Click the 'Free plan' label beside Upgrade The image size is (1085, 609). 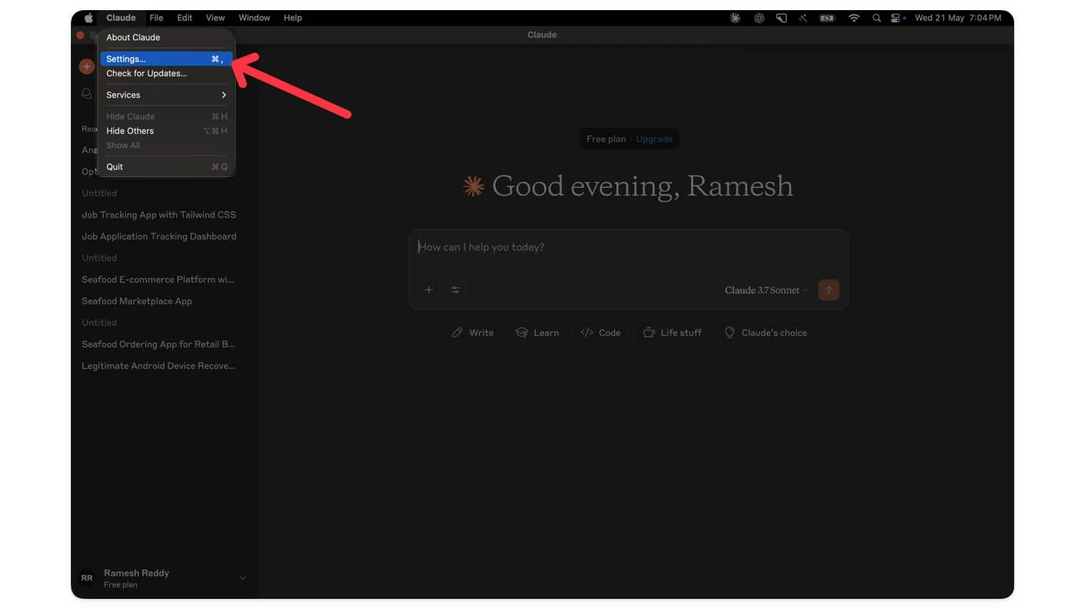pos(606,139)
